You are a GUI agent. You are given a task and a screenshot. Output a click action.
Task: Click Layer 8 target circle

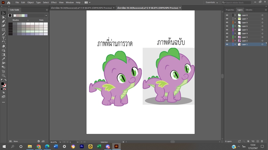[x=262, y=15]
